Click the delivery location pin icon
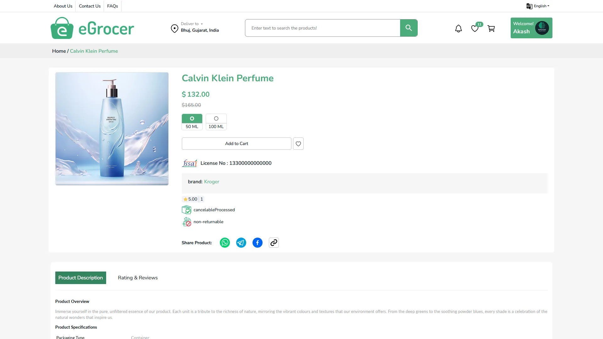 point(174,29)
